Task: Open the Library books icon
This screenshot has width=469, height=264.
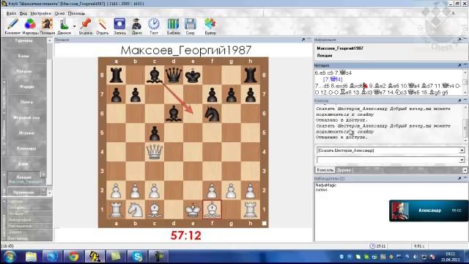Action: [x=173, y=24]
